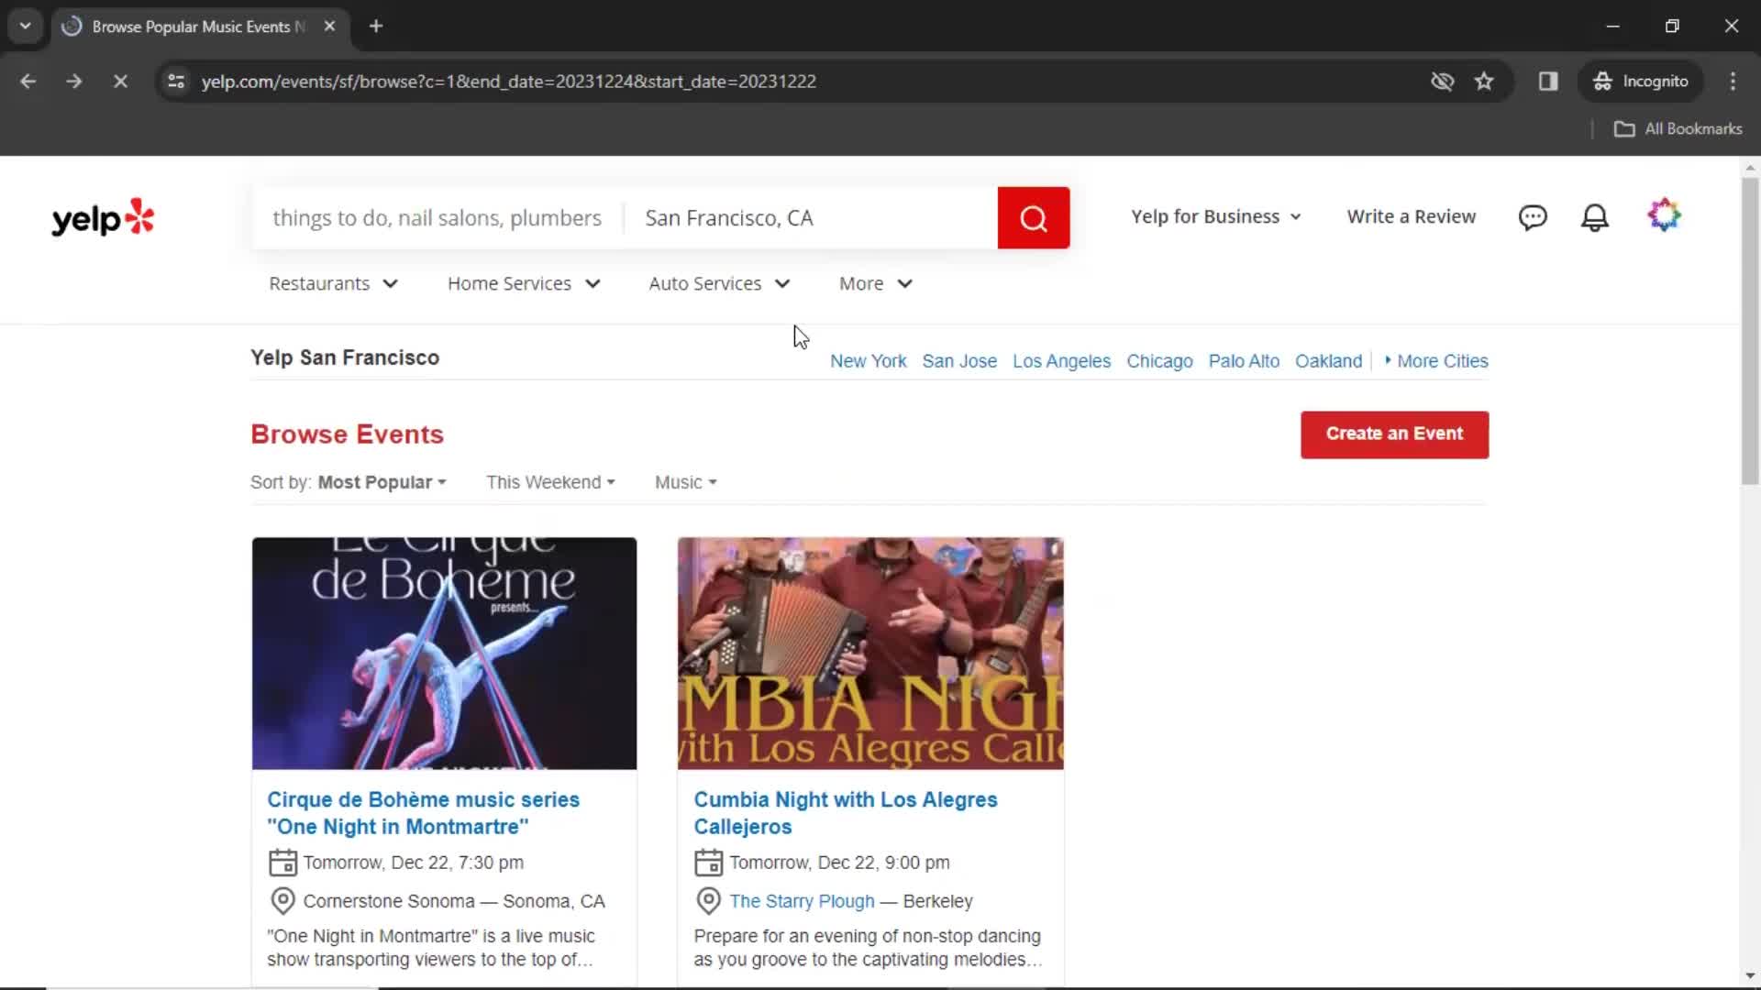This screenshot has width=1761, height=990.
Task: Go to Los Angeles events
Action: (x=1061, y=361)
